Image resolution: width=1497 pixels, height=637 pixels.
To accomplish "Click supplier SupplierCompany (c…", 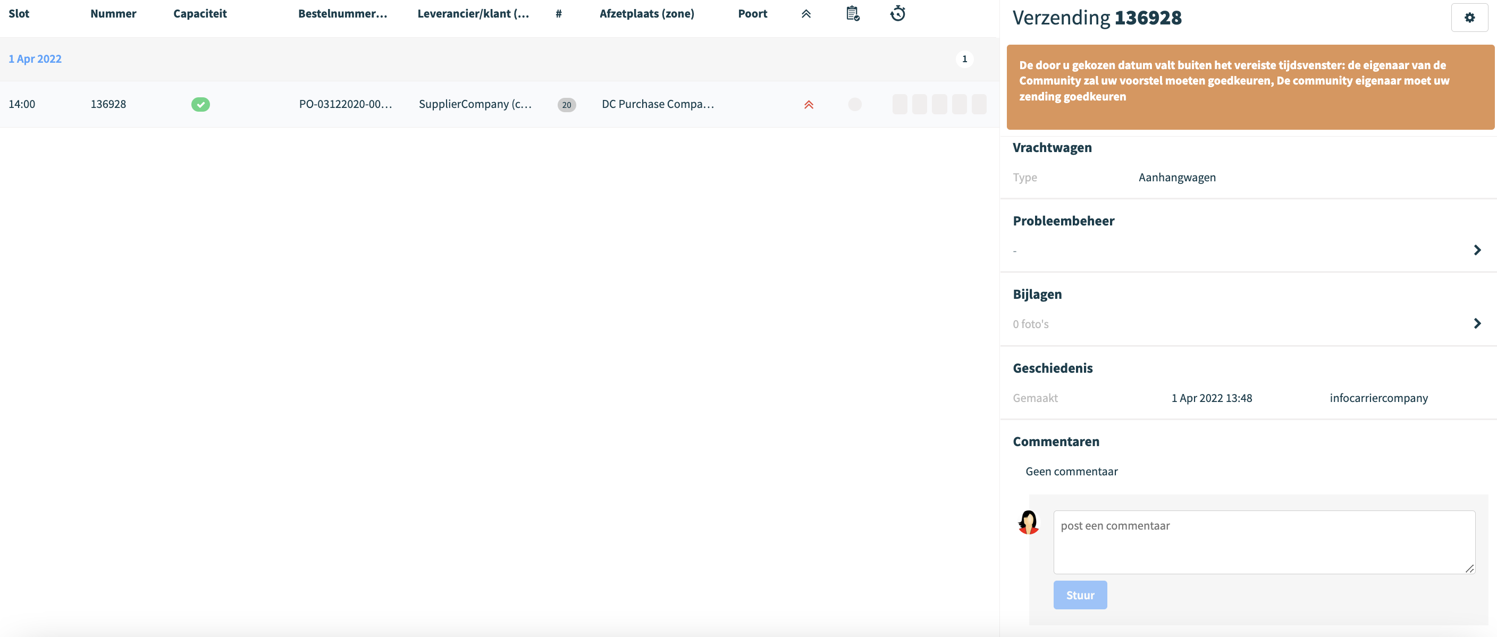I will [475, 105].
